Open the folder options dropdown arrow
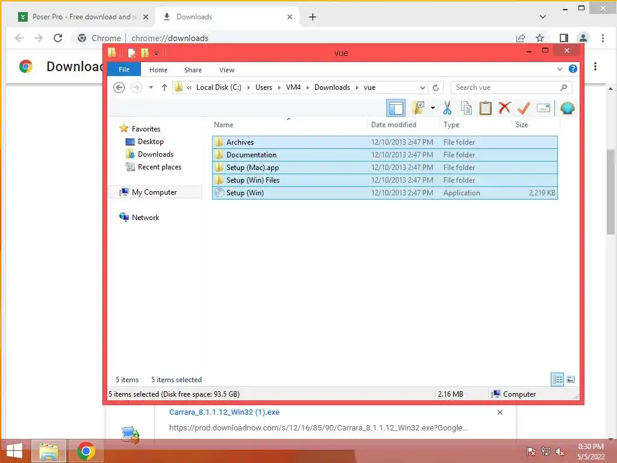Screen dimensions: 617x463 coord(433,108)
